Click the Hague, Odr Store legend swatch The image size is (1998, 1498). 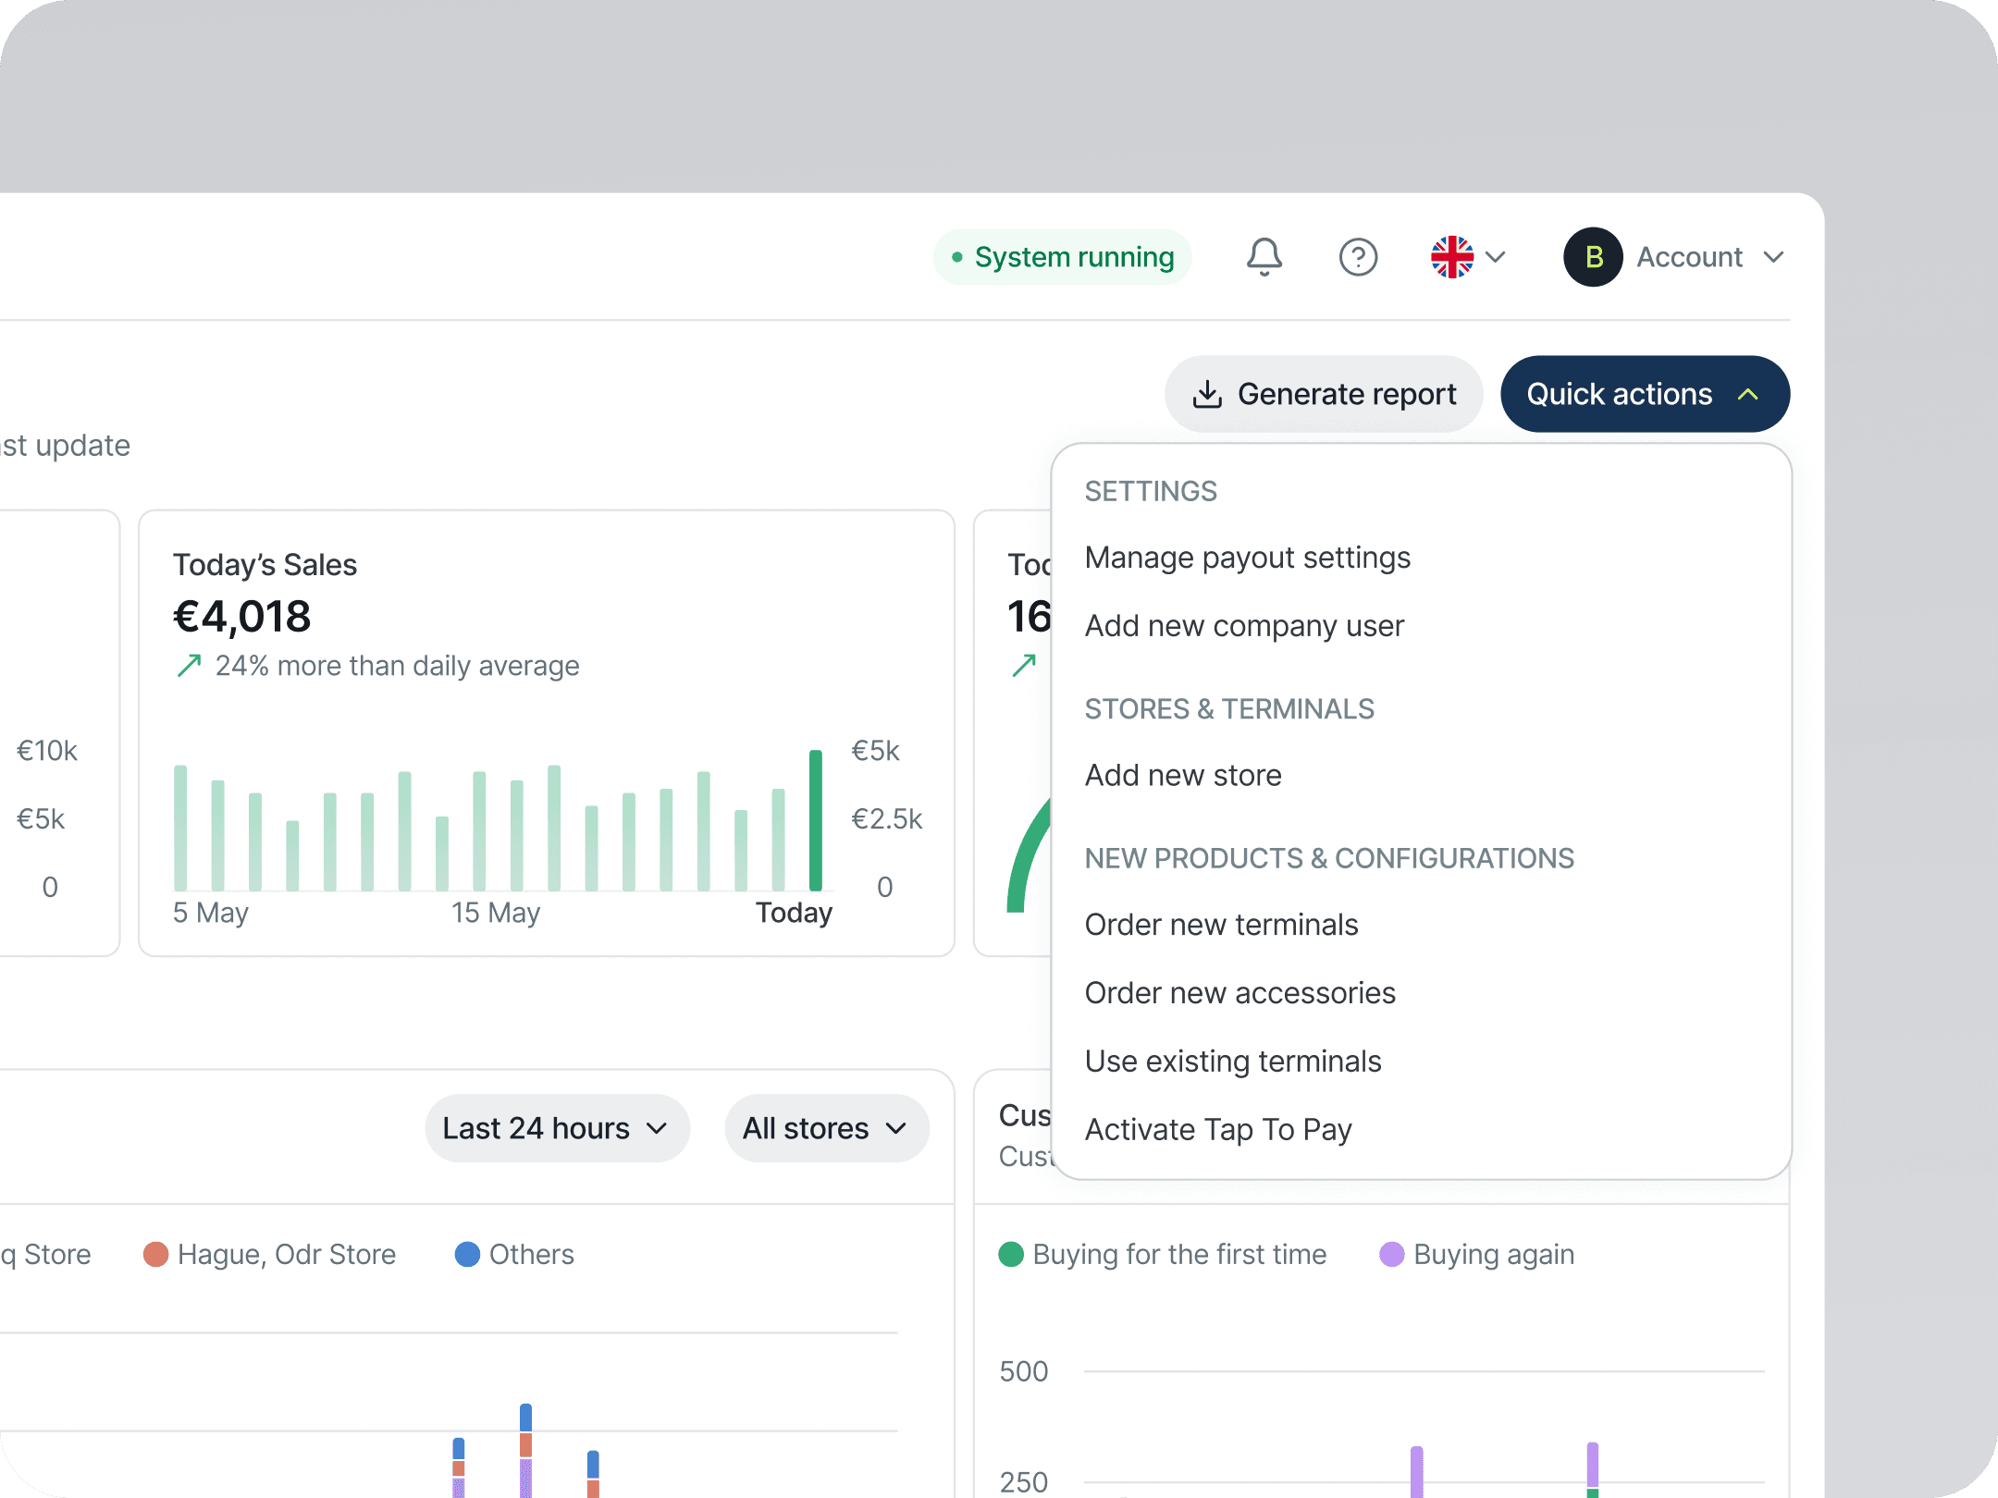[x=155, y=1255]
